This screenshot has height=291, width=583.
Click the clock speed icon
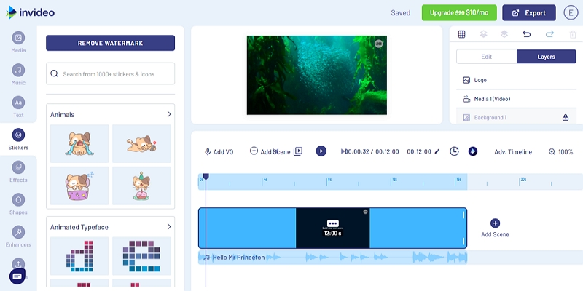[x=454, y=151]
